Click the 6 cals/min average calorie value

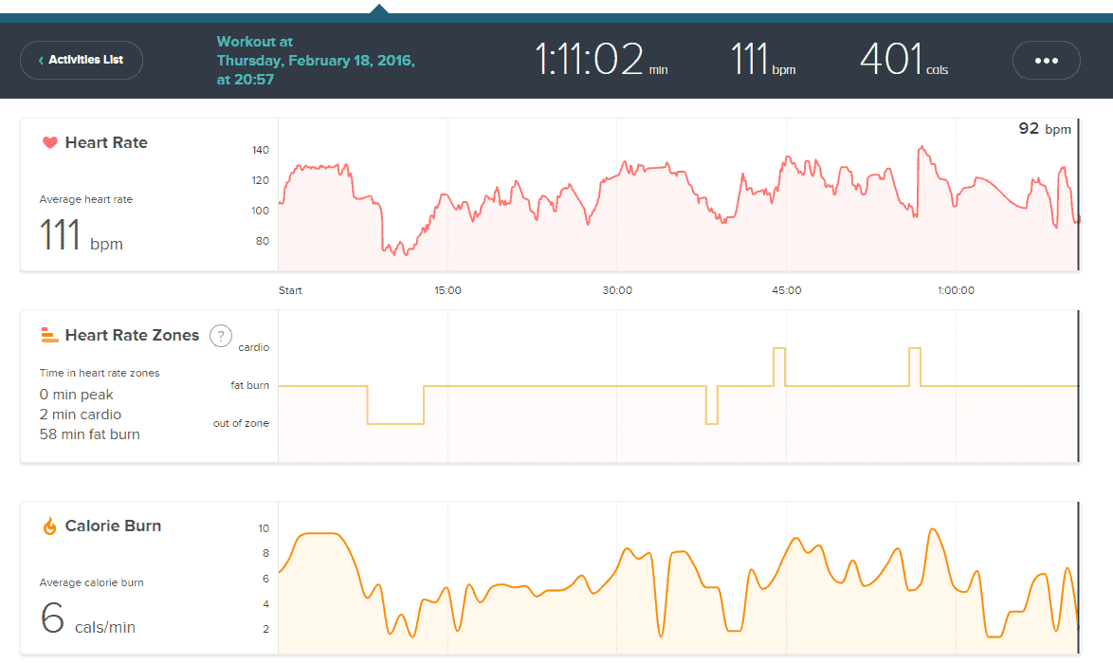87,619
